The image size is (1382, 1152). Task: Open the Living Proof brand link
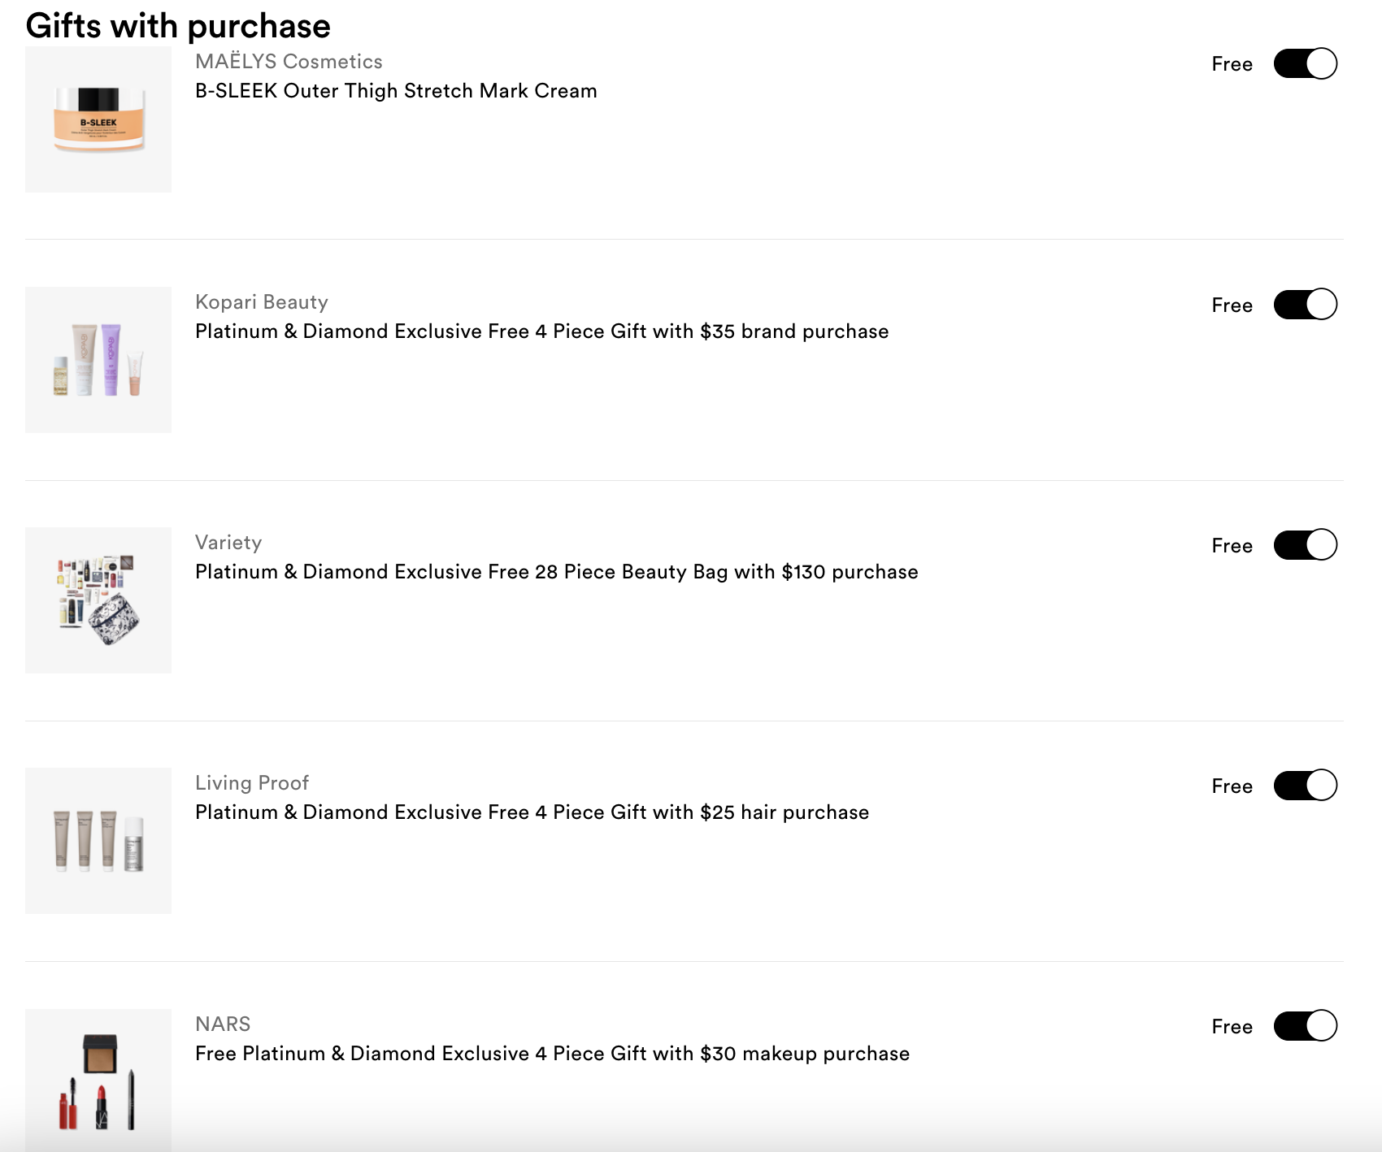252,783
